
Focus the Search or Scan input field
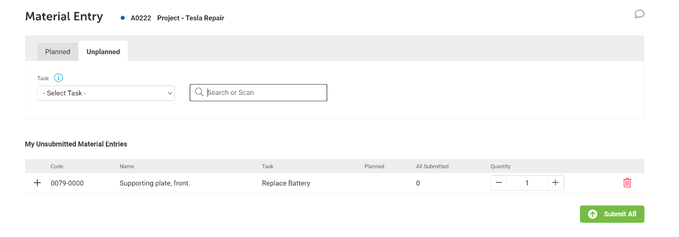click(x=264, y=92)
